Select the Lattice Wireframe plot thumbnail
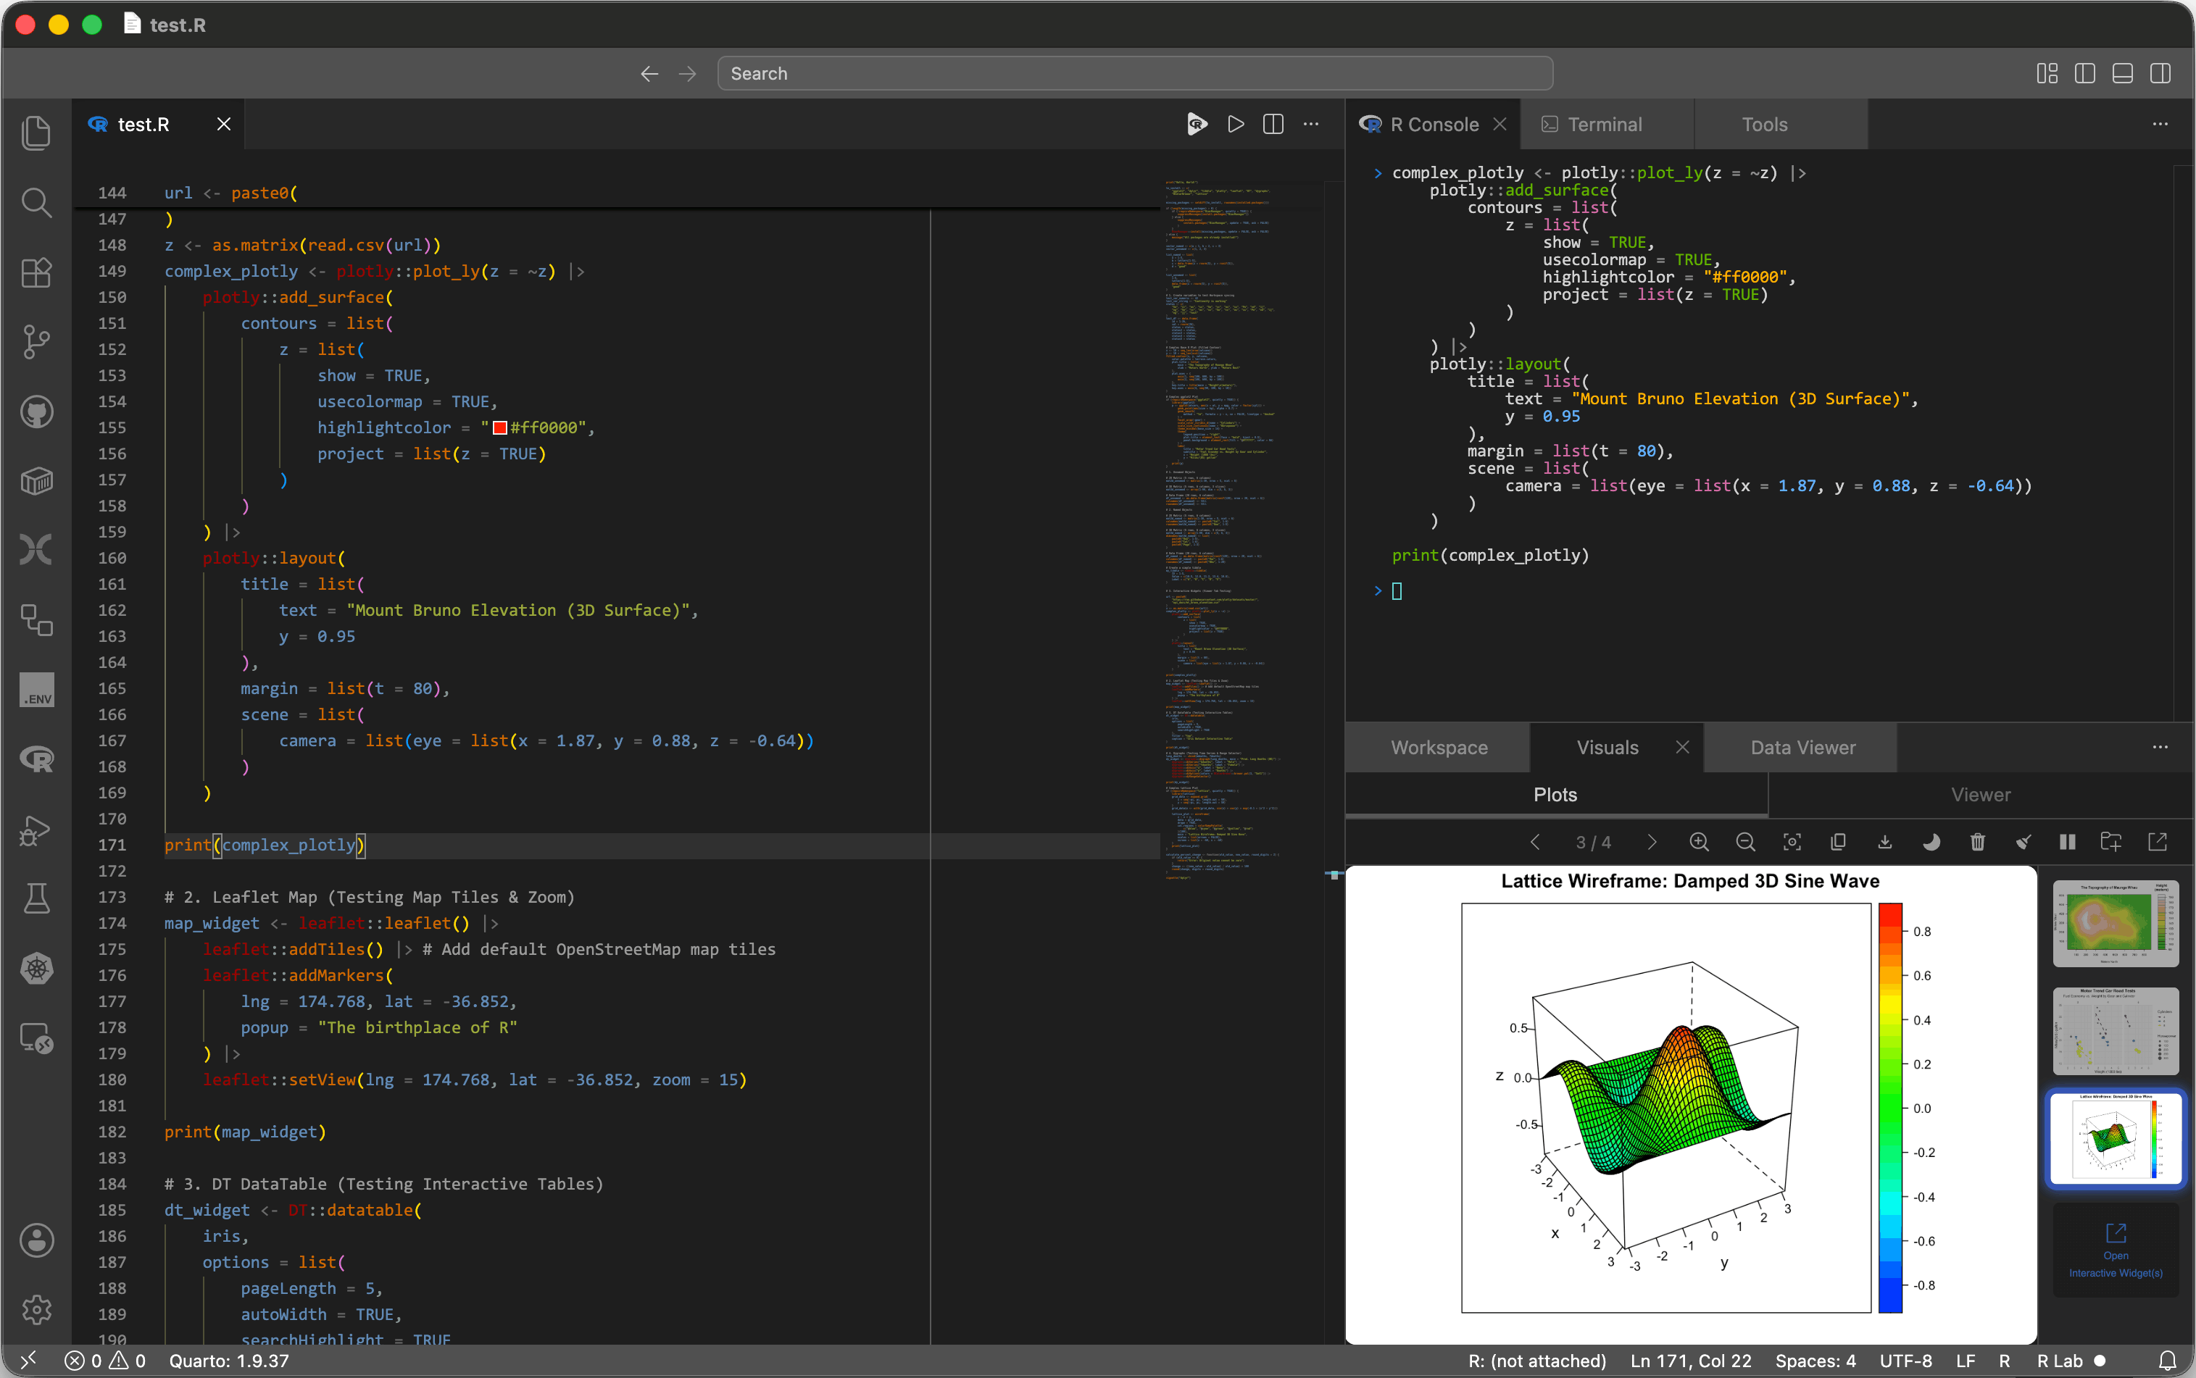Screen dimensions: 2196x1378 coord(2116,1138)
